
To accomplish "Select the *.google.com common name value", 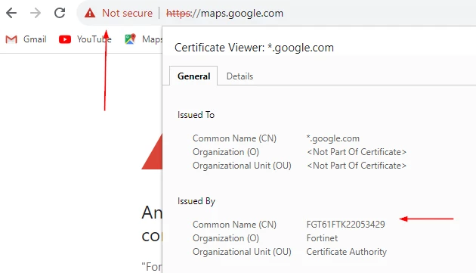I will [x=333, y=138].
